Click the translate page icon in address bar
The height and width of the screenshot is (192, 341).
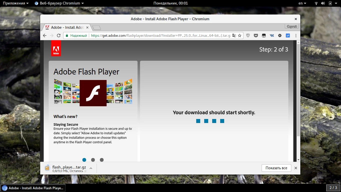point(234,35)
